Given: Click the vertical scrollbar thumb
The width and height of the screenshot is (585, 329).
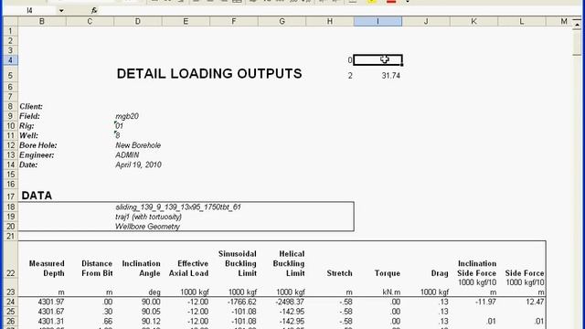Looking at the screenshot, I should point(577,43).
